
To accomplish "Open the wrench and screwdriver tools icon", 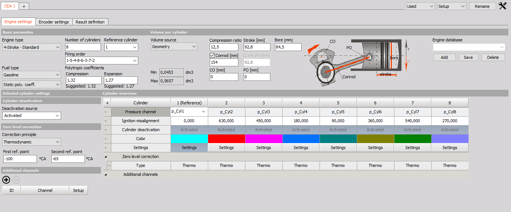I will coord(502,6).
